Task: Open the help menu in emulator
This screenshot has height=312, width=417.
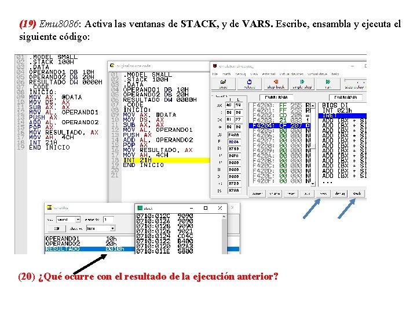Action: pos(335,74)
